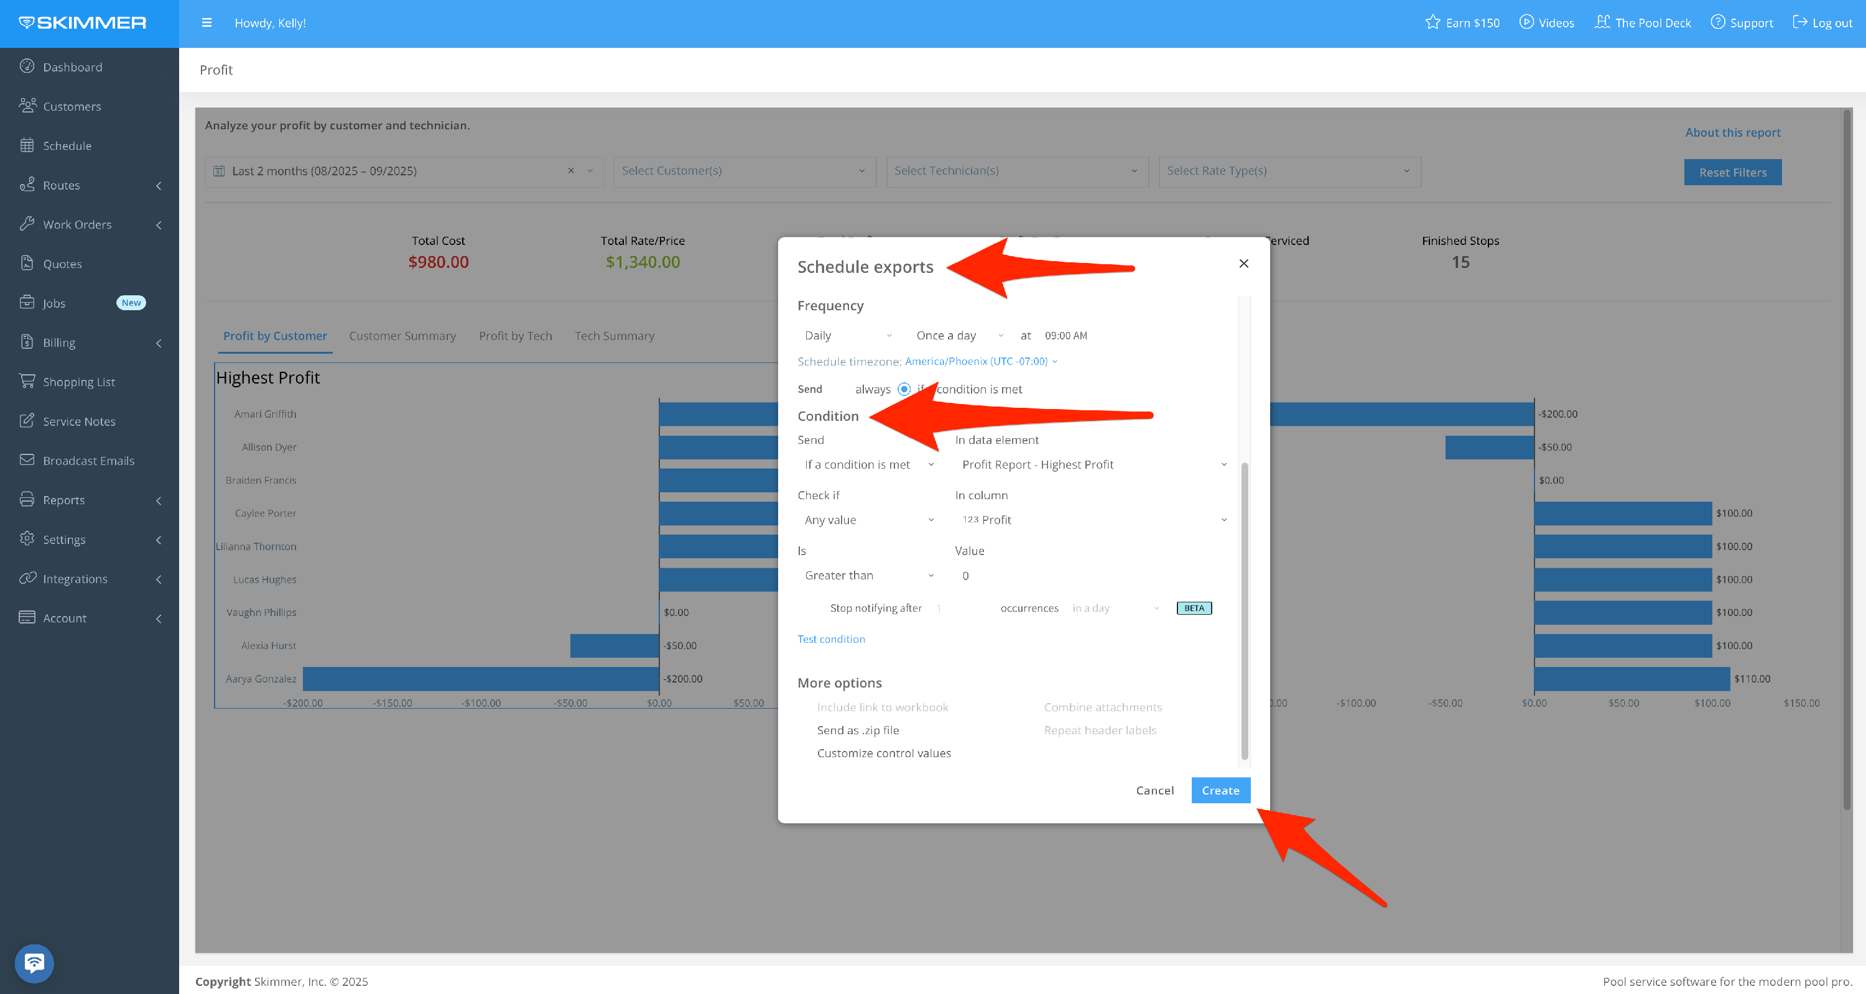Enable 'Customize control values' option
Screen dimensions: 1866x994
click(883, 753)
